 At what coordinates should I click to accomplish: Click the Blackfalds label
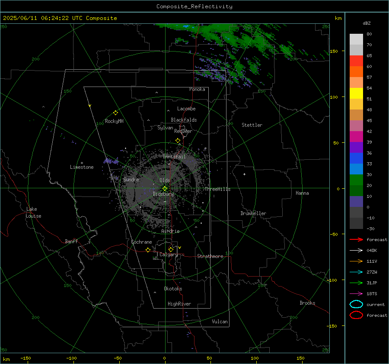pyautogui.click(x=184, y=120)
